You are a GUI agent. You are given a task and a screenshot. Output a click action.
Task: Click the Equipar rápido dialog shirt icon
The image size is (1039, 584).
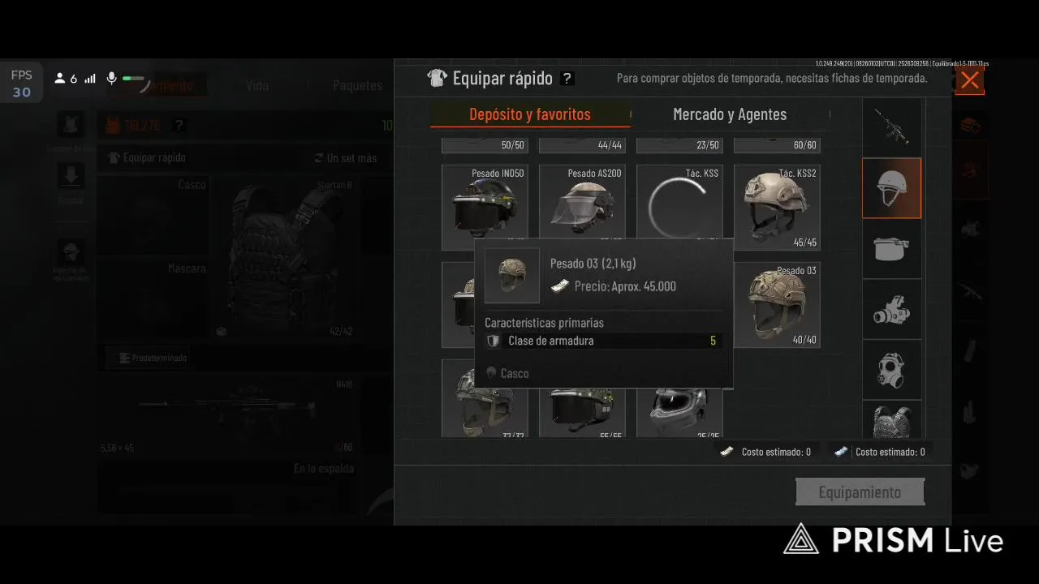click(437, 79)
